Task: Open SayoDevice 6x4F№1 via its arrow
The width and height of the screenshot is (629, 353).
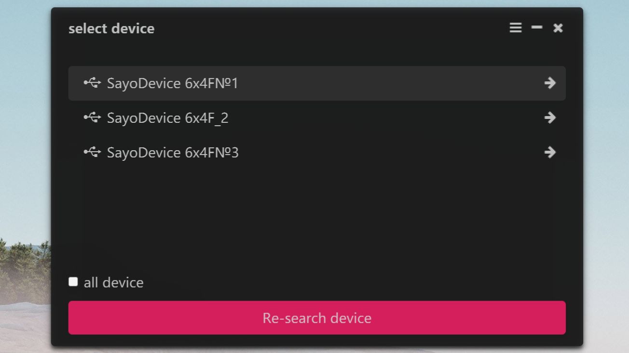Action: pyautogui.click(x=549, y=83)
